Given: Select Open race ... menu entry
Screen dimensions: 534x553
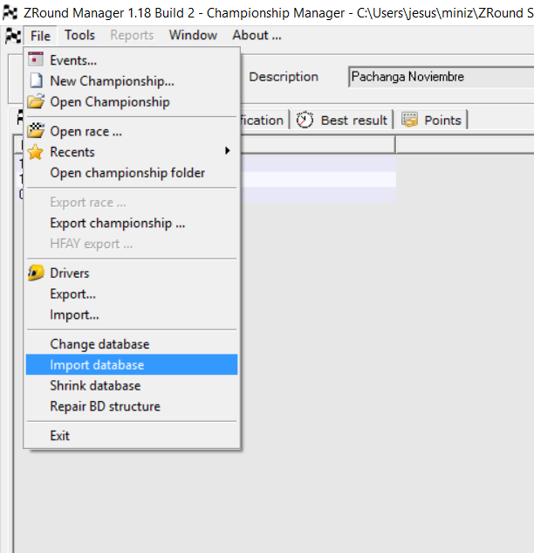Looking at the screenshot, I should (x=132, y=131).
